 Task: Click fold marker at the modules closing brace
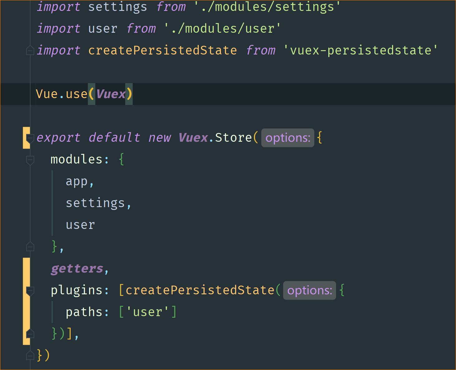tap(30, 246)
